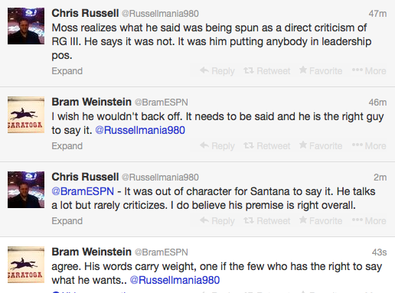395x293 pixels.
Task: Open @Russellmania980 mention in 46m tweet
Action: point(140,130)
